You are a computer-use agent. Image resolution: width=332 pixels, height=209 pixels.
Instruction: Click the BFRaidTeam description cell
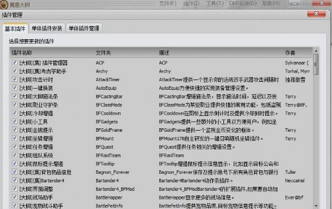[x=171, y=156]
